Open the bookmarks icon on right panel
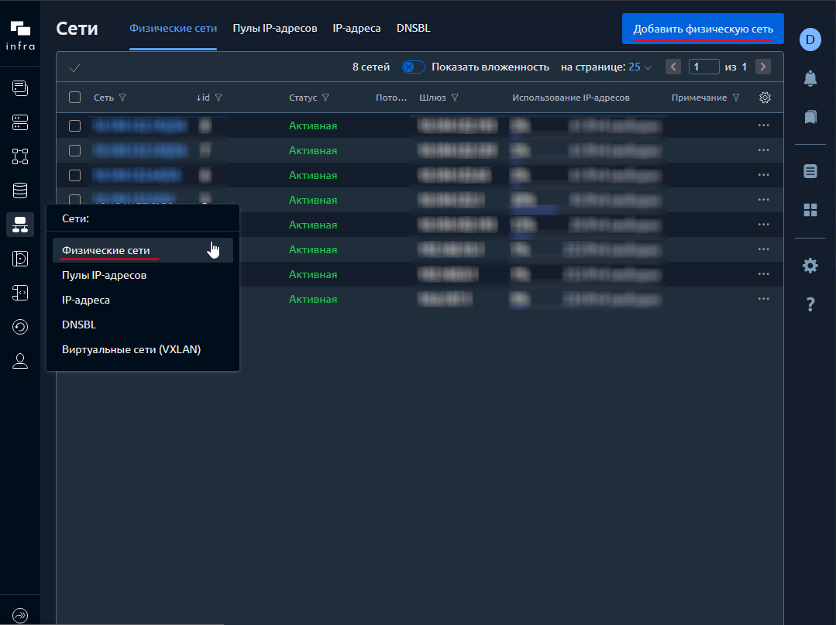The height and width of the screenshot is (625, 836). pos(810,117)
